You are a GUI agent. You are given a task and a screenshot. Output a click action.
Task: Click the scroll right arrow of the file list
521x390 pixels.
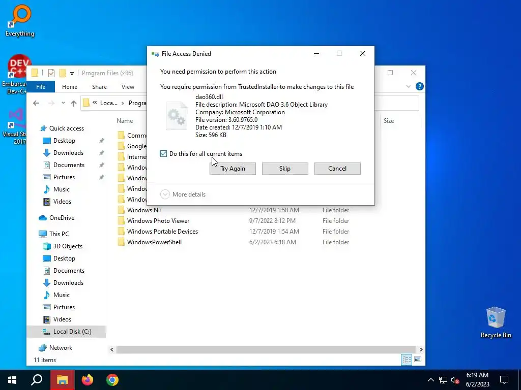pos(421,349)
